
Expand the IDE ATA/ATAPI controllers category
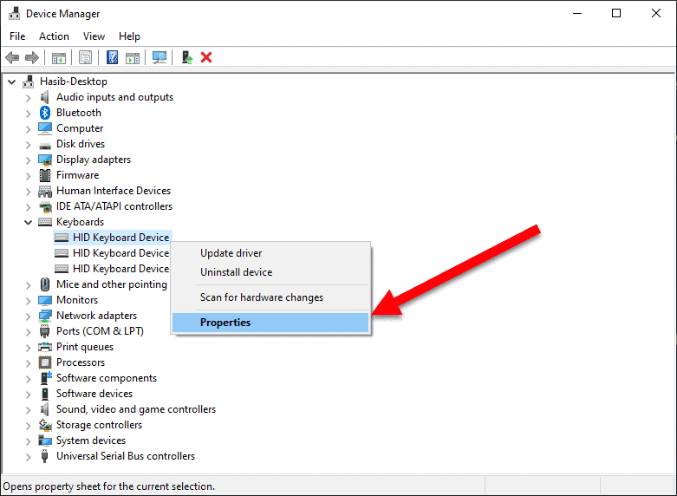(x=28, y=207)
